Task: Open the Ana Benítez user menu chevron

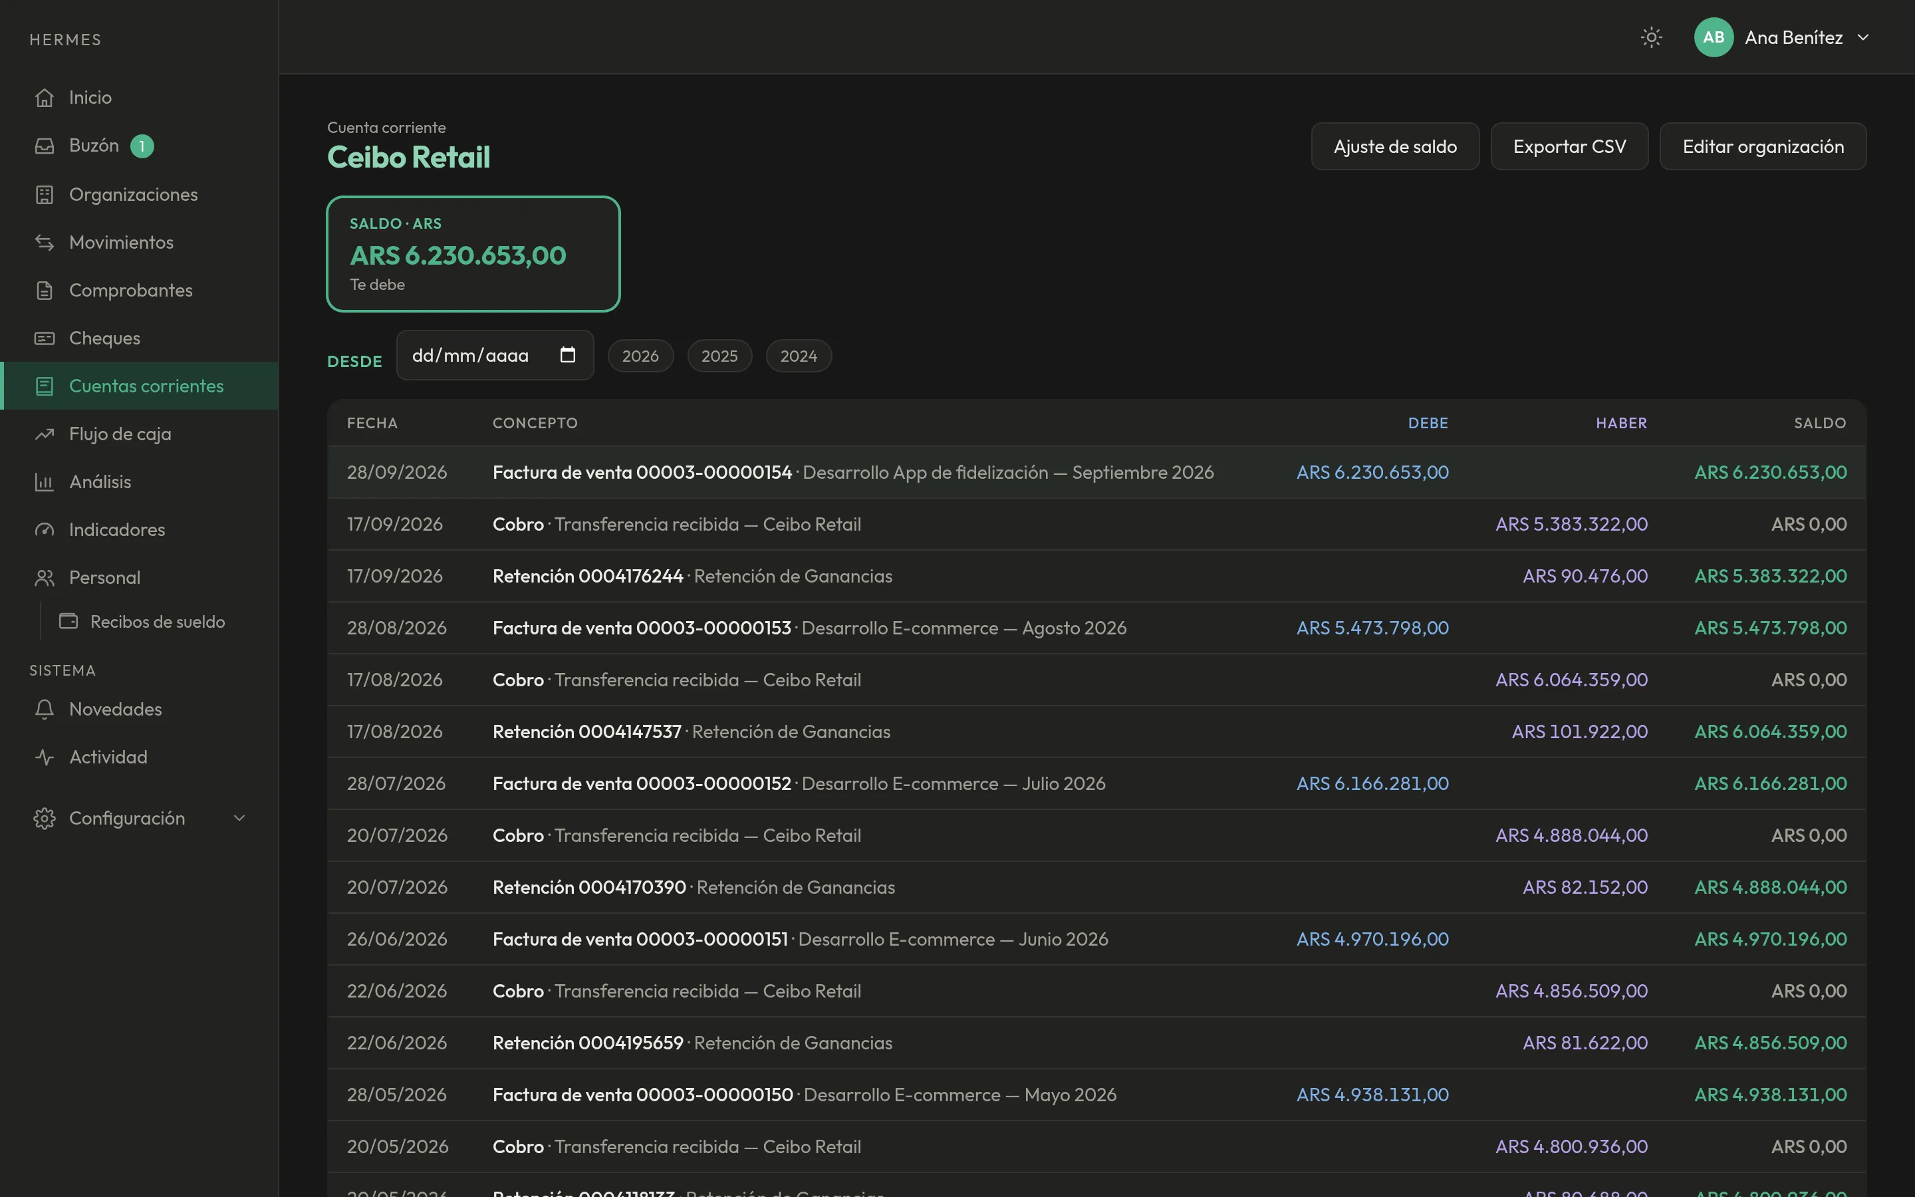Action: point(1862,37)
